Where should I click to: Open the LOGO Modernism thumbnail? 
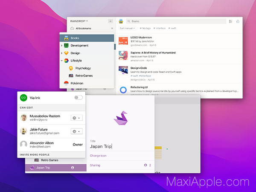point(123,41)
